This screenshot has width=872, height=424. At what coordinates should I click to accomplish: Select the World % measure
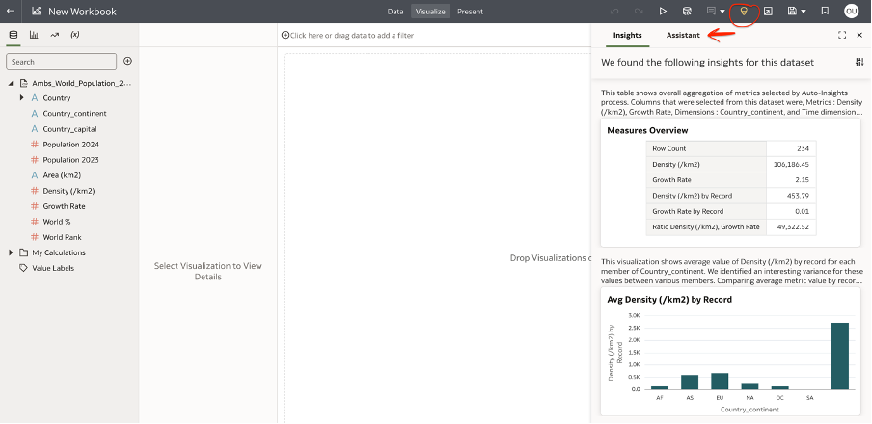(x=56, y=222)
